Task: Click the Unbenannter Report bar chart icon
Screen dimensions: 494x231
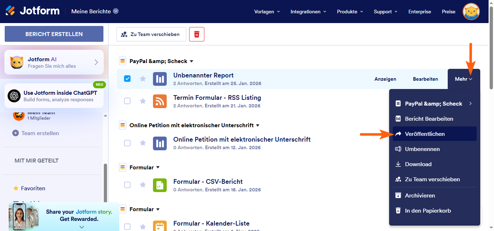Action: click(159, 79)
